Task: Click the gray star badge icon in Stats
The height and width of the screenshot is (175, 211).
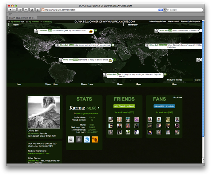Action: pos(71,140)
